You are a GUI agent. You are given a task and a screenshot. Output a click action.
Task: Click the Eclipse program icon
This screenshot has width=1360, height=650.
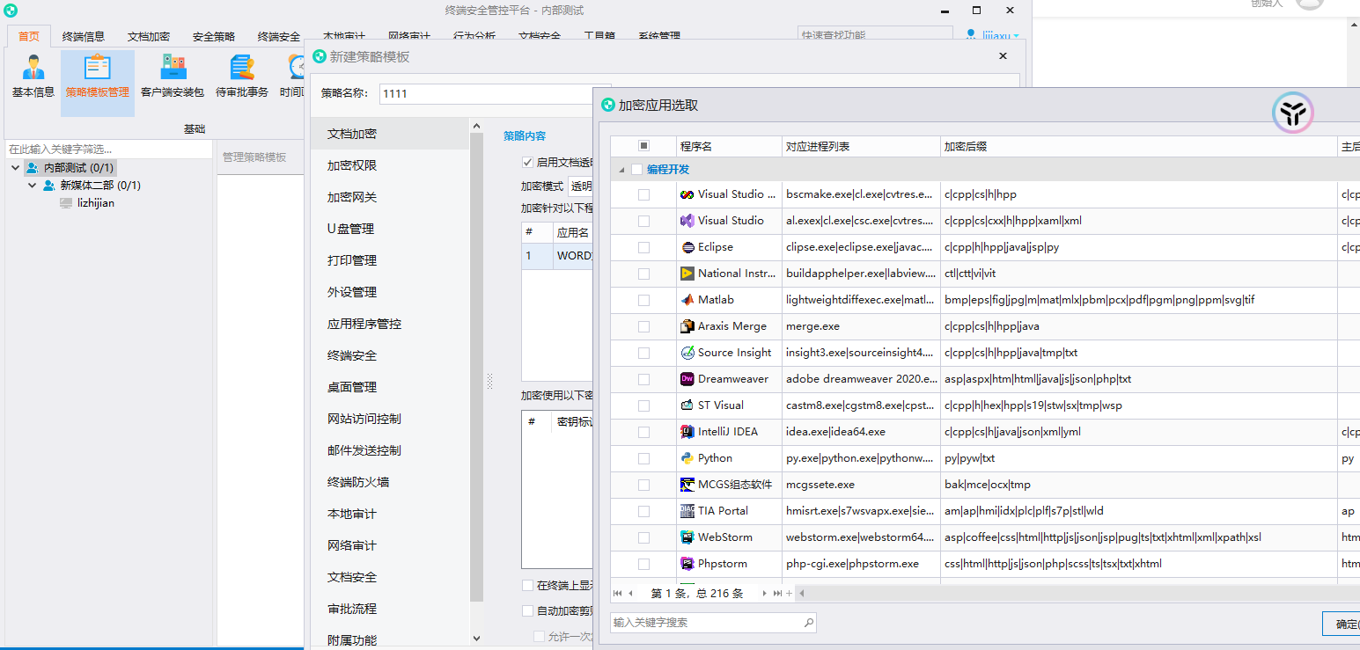687,247
